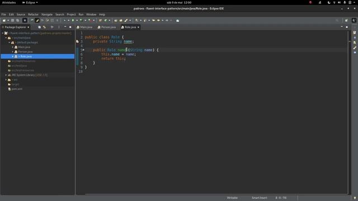Maximize the editor area
The height and width of the screenshot is (201, 358).
347,27
